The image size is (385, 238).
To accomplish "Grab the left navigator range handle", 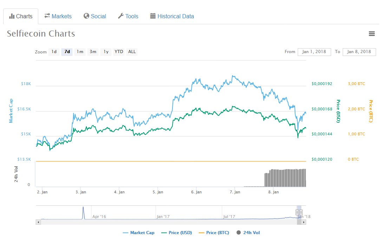I will click(x=297, y=212).
